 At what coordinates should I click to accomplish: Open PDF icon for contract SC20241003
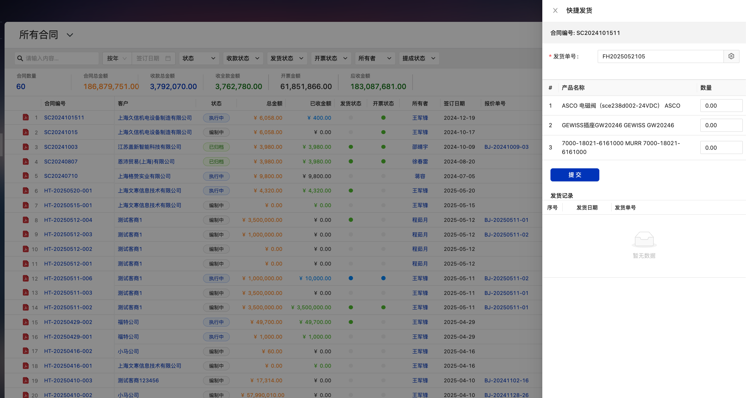tap(26, 146)
